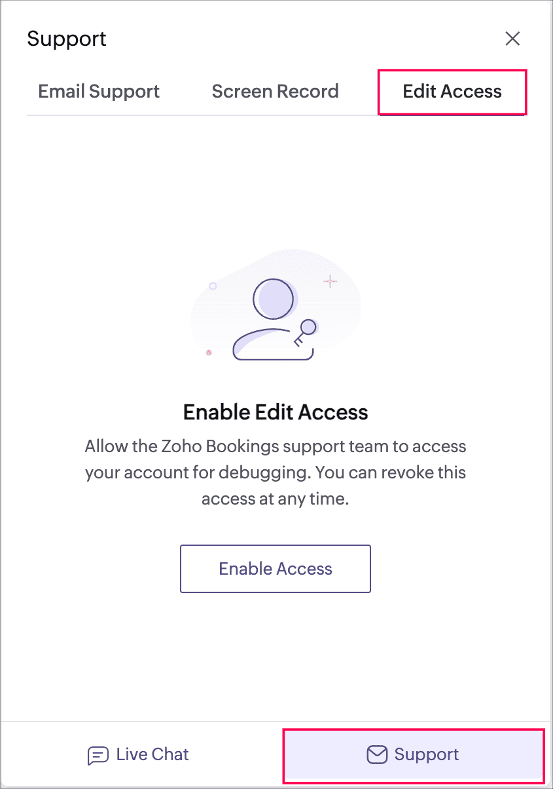Image resolution: width=553 pixels, height=789 pixels.
Task: Click the 'access at any time' text line
Action: pos(276,499)
